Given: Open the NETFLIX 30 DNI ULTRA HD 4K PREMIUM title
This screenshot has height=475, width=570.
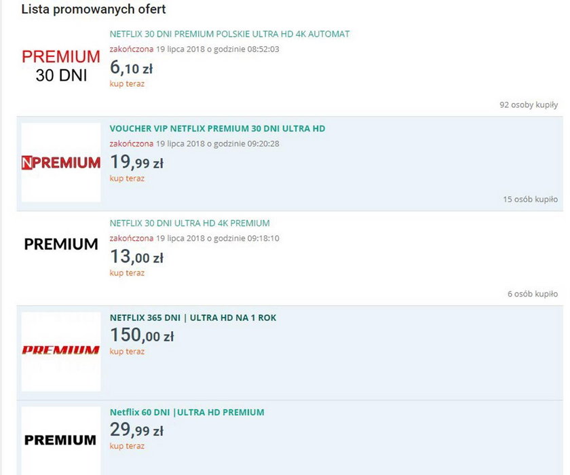Looking at the screenshot, I should tap(190, 223).
